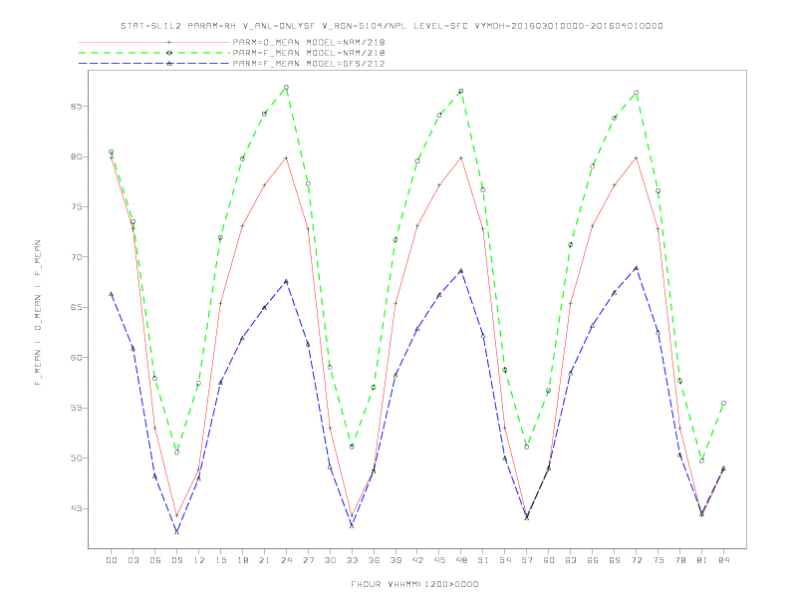The image size is (789, 610).
Task: Click x-axis tick label 00
Action: [112, 560]
